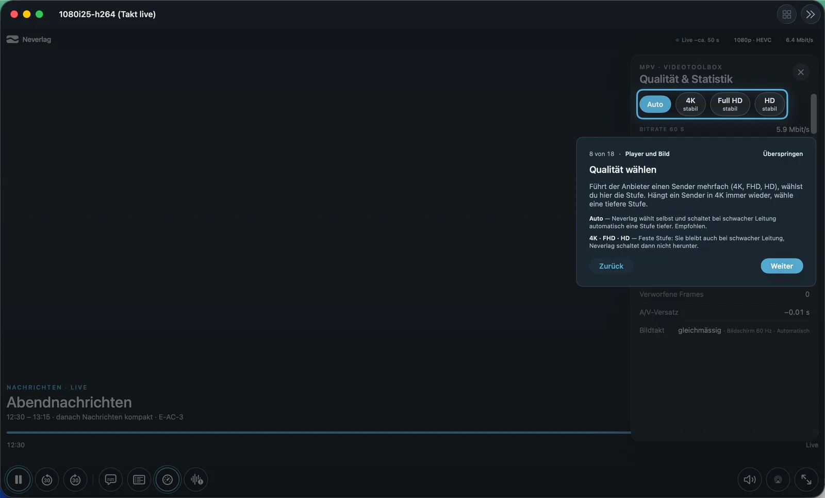Click Weiter in the tour popup
The height and width of the screenshot is (498, 825).
pyautogui.click(x=782, y=266)
